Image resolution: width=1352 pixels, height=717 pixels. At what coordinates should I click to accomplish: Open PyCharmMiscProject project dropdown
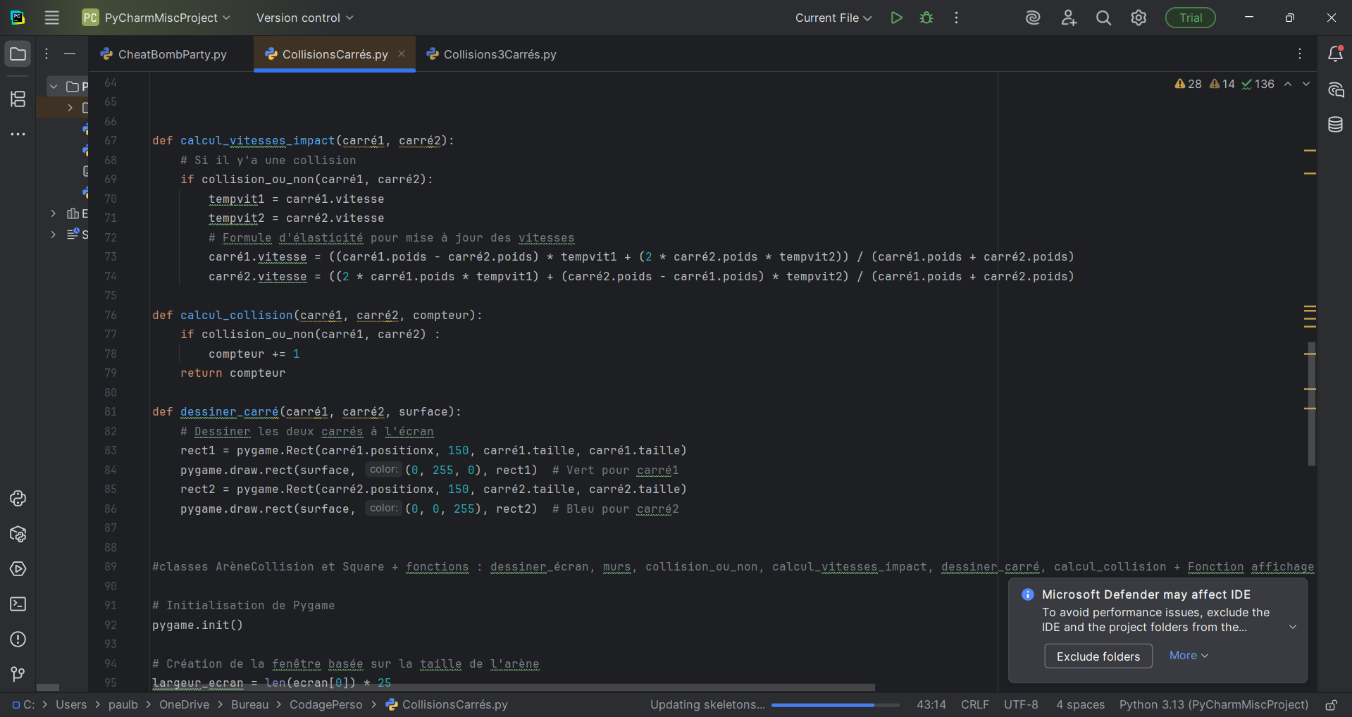pyautogui.click(x=156, y=18)
